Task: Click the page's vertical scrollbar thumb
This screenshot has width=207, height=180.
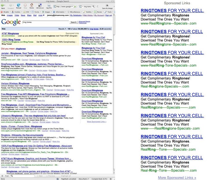Action: point(114,25)
